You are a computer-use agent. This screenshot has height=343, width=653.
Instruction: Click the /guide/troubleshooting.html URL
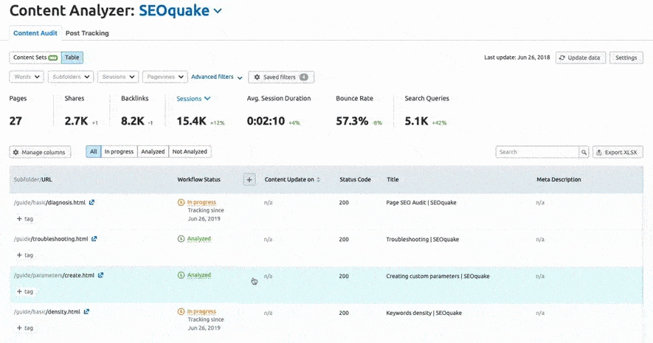click(x=51, y=239)
